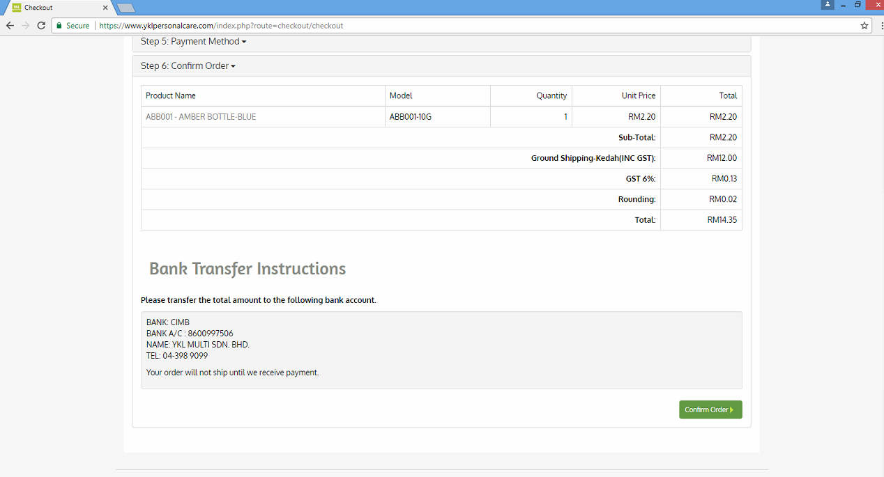Collapse Step 6: Confirm Order section
The height and width of the screenshot is (477, 884).
coord(188,66)
